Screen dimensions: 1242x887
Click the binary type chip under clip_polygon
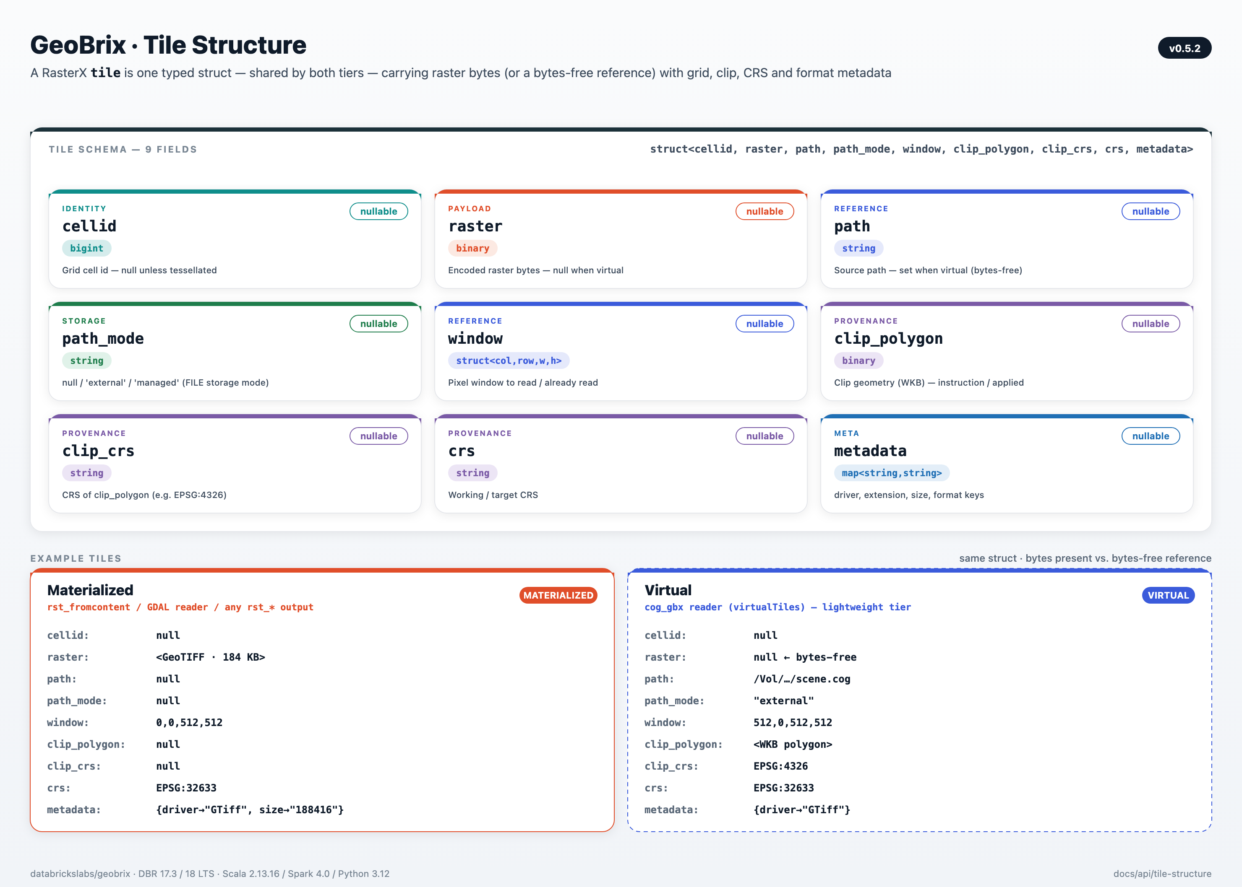coord(859,361)
